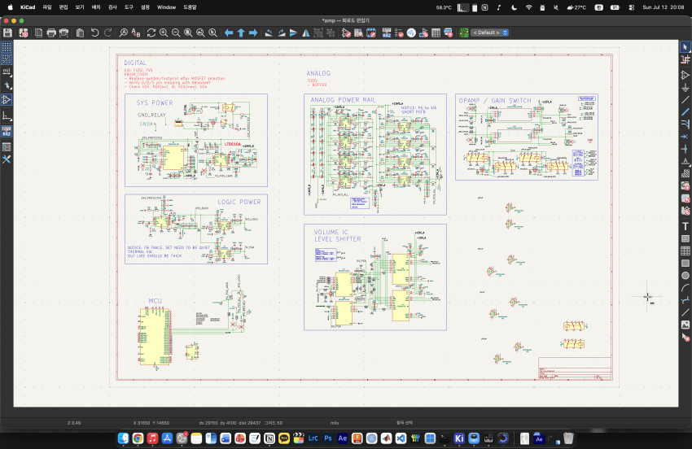Toggle annotation automatically option
Viewport: 692px width, 449px height.
coord(7,131)
